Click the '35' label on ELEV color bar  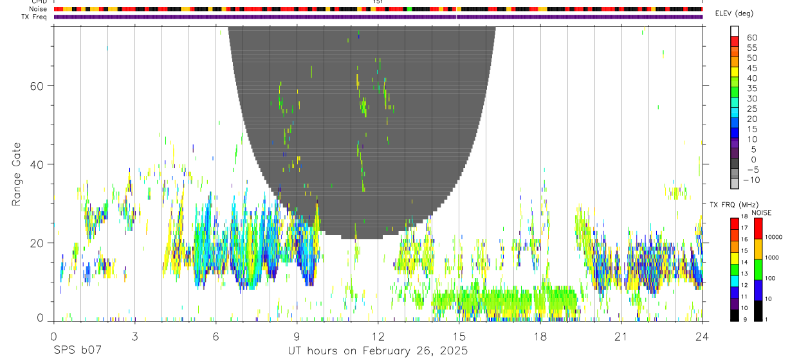click(751, 88)
